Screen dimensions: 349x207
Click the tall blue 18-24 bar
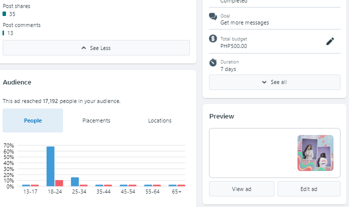(50, 166)
